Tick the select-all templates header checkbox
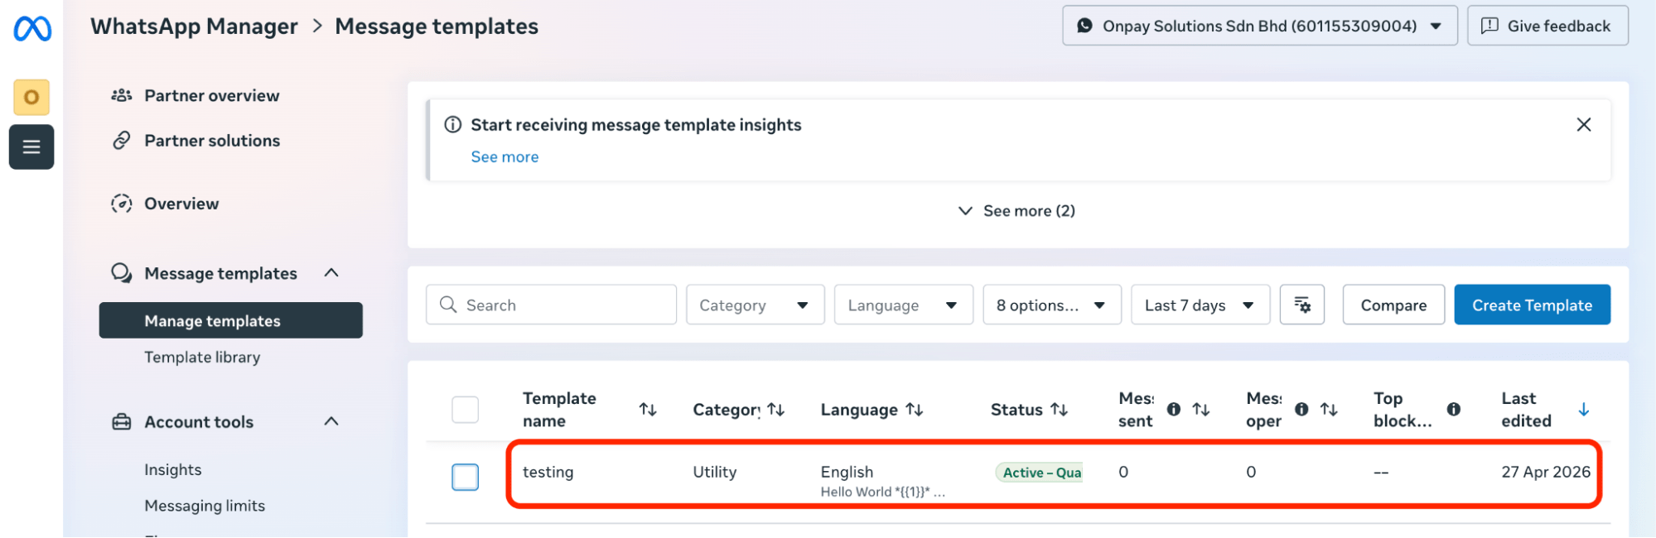This screenshot has width=1656, height=538. point(465,410)
